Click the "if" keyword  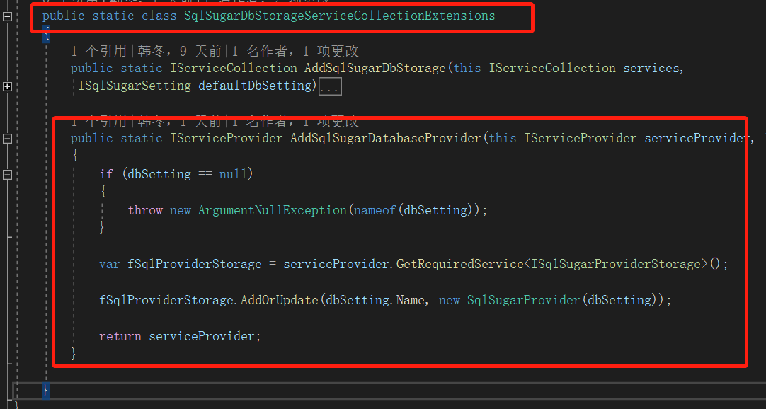tap(106, 174)
